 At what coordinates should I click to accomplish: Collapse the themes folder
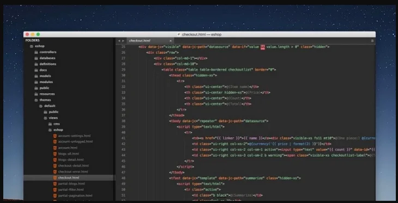(x=45, y=100)
